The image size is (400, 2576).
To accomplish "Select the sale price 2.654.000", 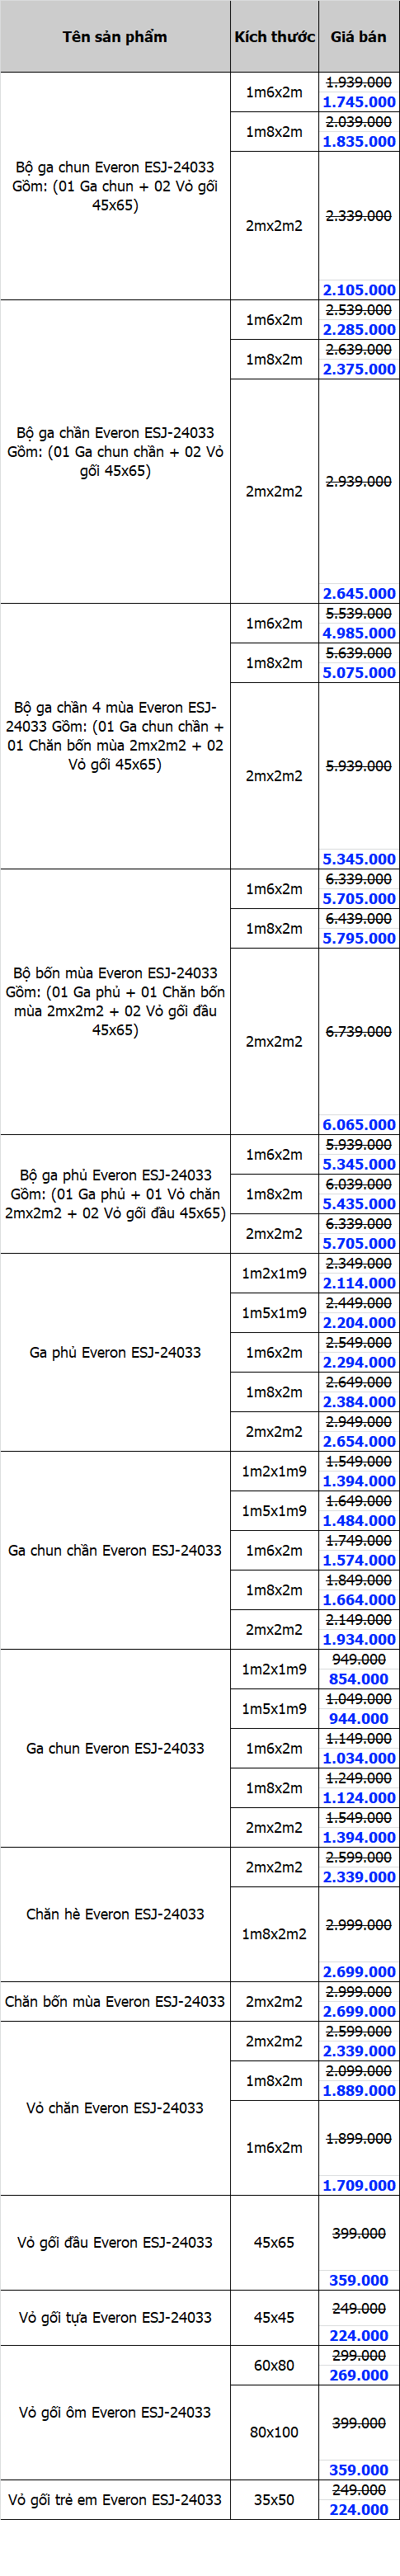I will tap(359, 1441).
